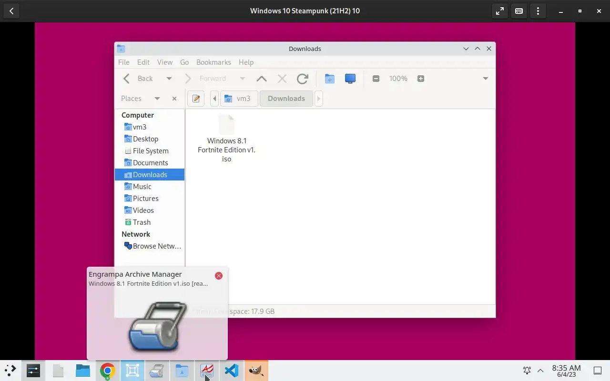Image resolution: width=610 pixels, height=381 pixels.
Task: Select vm3 in the Places sidebar
Action: pyautogui.click(x=150, y=127)
